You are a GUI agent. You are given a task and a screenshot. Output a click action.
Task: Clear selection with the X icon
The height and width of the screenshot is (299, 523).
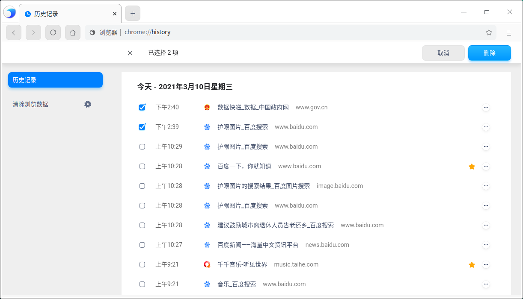pyautogui.click(x=130, y=53)
